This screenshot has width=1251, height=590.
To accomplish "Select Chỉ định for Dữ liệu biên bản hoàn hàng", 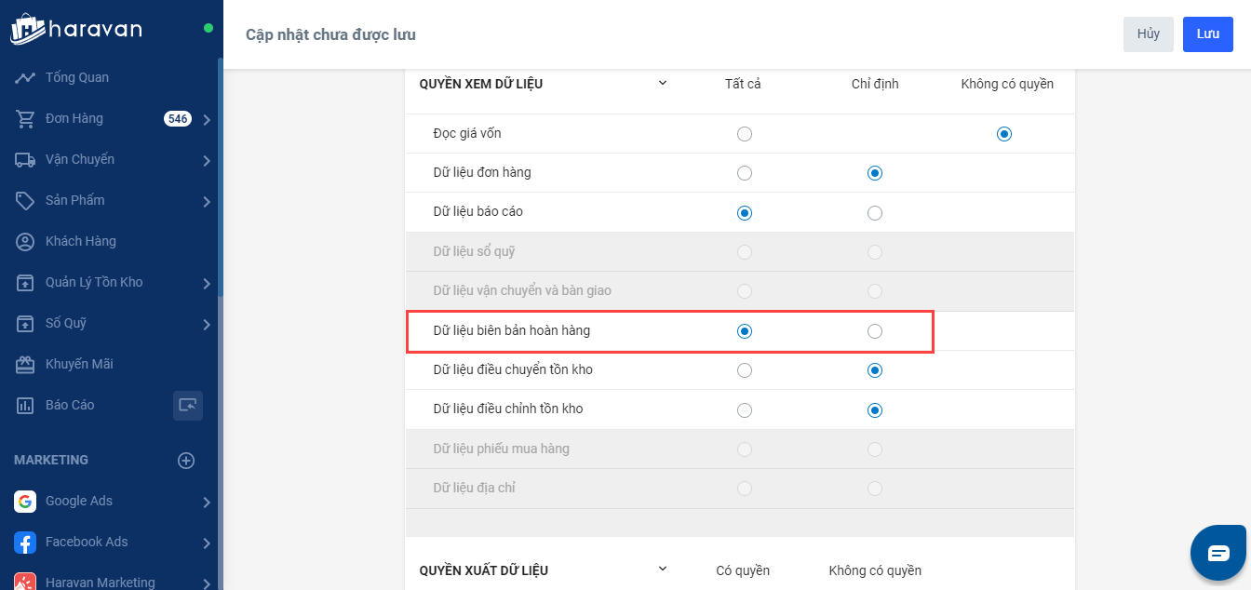I will click(x=874, y=331).
